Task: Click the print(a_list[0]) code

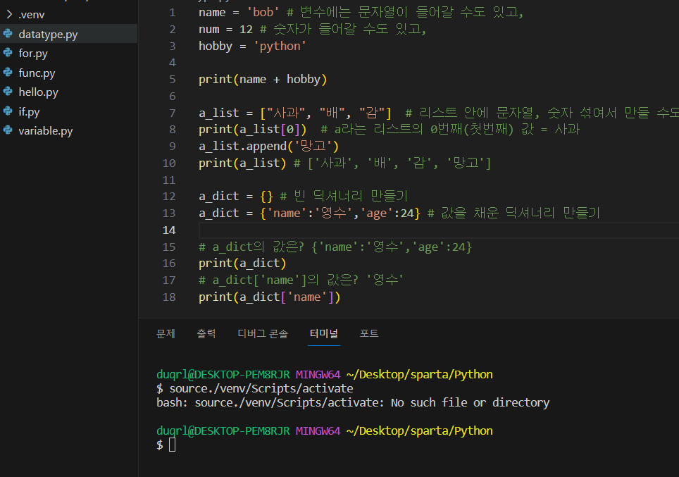Action: [x=252, y=130]
